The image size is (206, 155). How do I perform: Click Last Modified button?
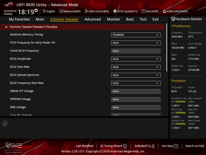point(85,146)
